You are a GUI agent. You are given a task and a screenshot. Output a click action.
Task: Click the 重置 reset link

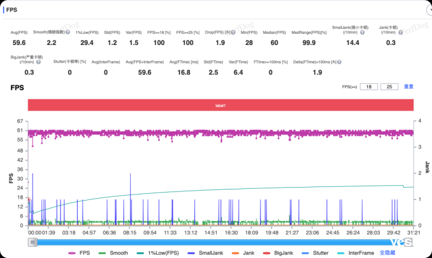409,87
